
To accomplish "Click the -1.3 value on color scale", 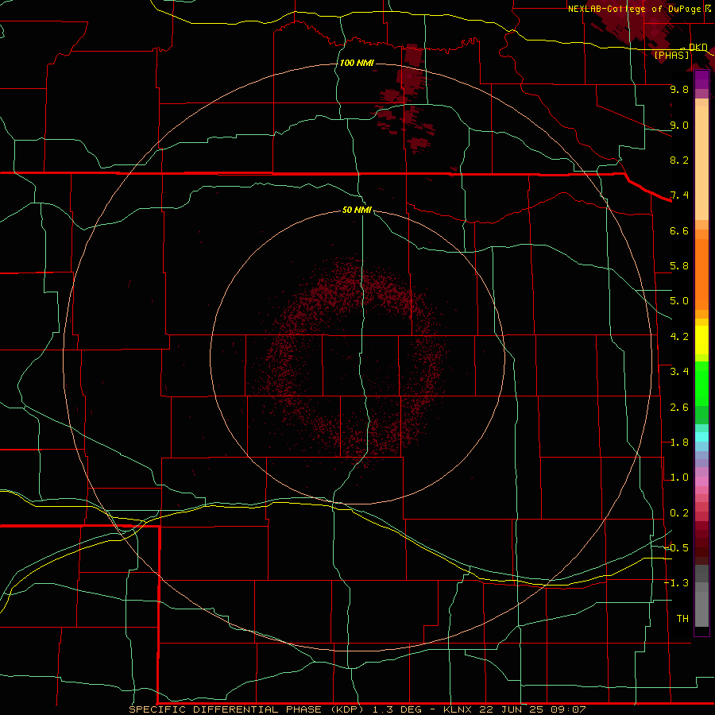I will point(676,583).
